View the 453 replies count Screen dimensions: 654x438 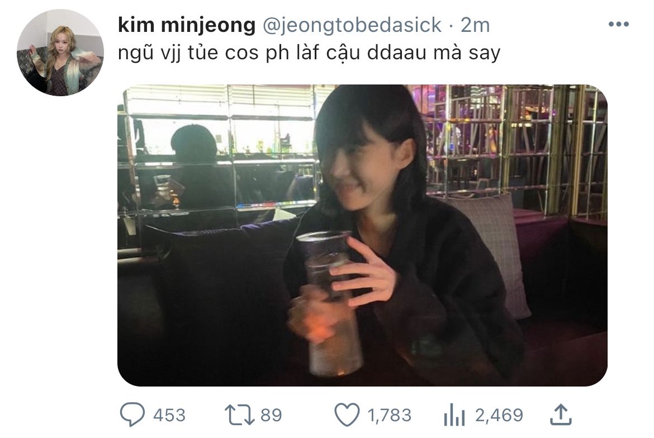pos(169,415)
